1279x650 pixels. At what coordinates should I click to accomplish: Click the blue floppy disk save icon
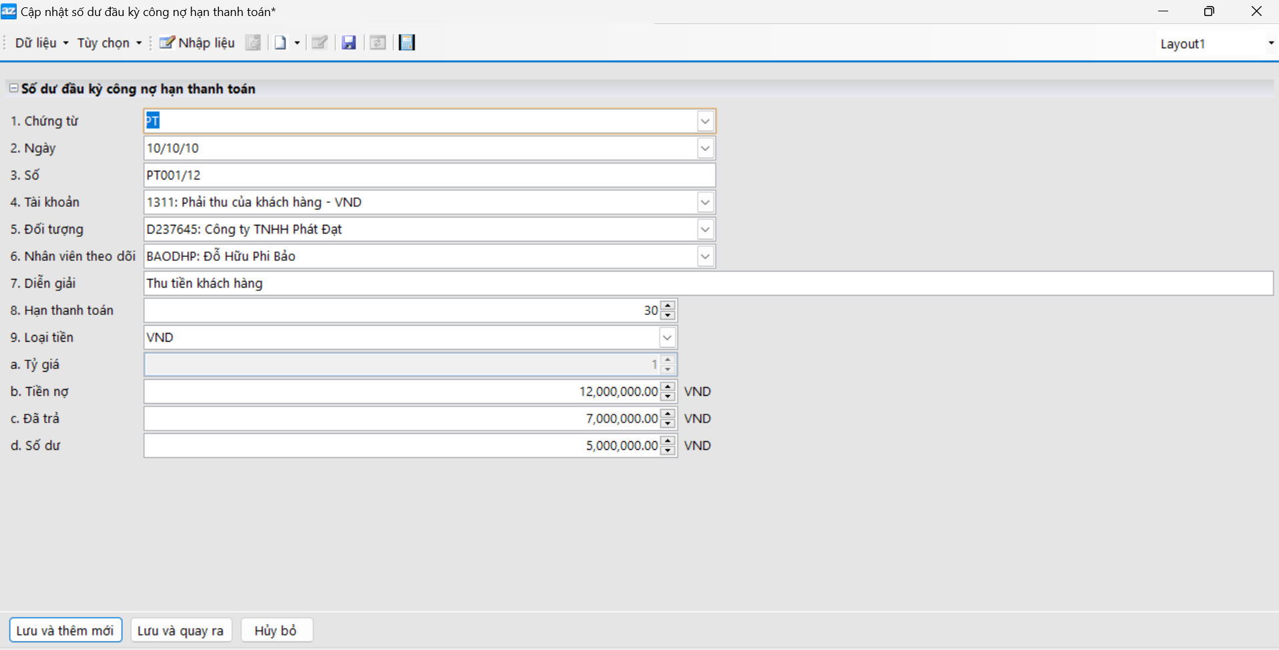(x=348, y=43)
